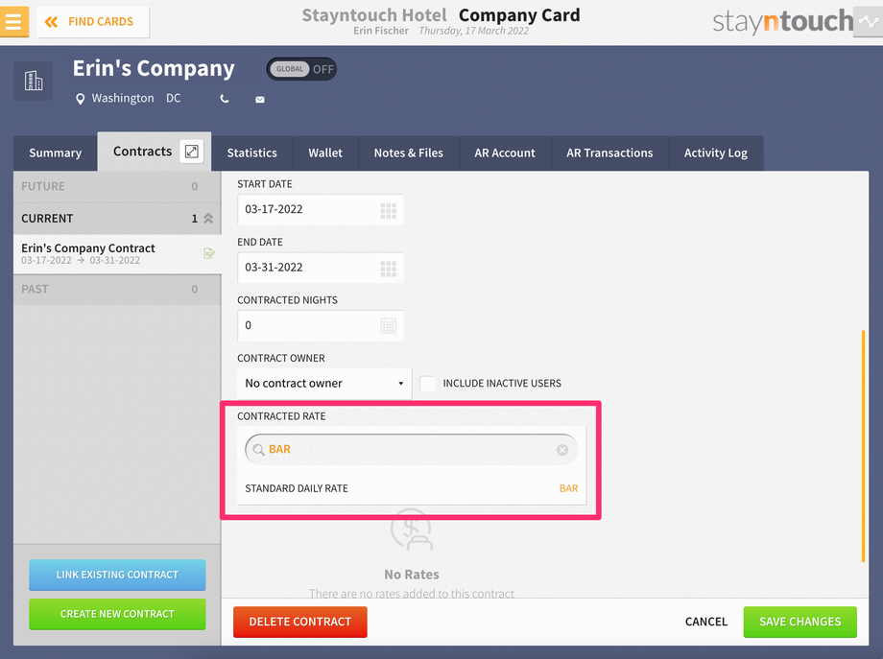The image size is (883, 659).
Task: Click Create New Contract
Action: point(117,614)
